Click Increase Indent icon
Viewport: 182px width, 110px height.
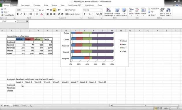[x=62, y=14]
